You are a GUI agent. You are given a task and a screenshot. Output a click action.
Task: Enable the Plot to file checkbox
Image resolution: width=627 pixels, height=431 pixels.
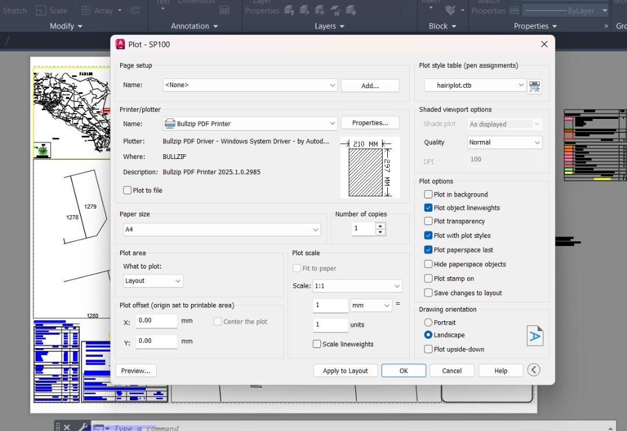click(x=127, y=190)
